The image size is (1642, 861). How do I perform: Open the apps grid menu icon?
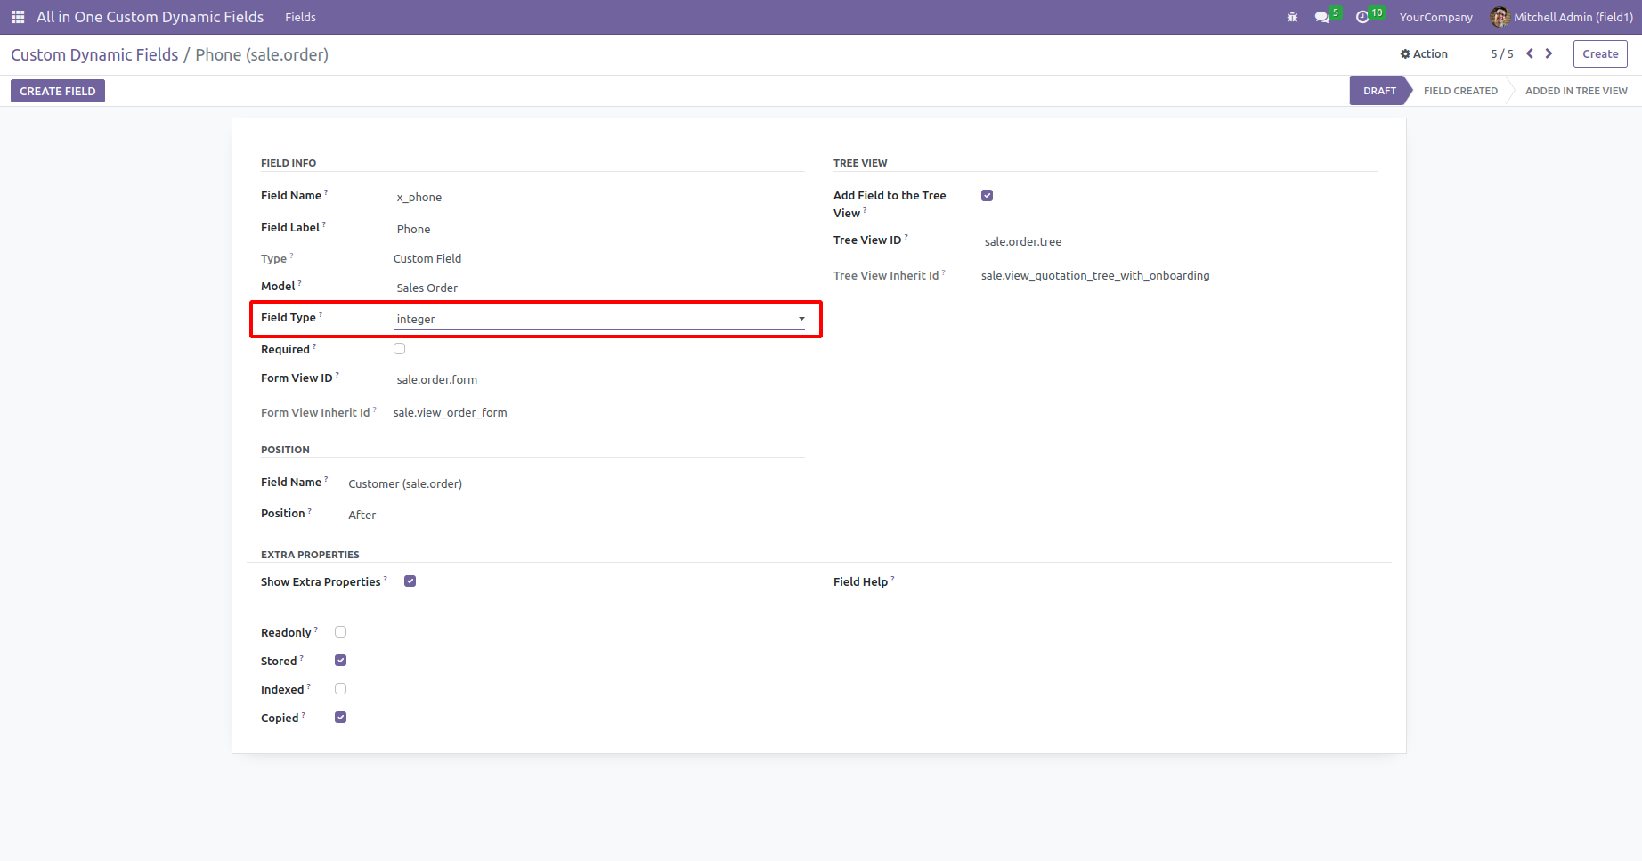18,17
